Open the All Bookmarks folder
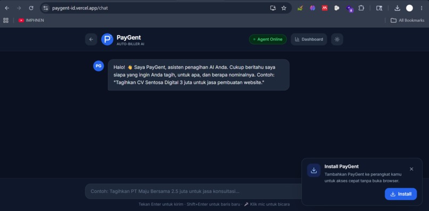429x211 pixels. click(407, 20)
